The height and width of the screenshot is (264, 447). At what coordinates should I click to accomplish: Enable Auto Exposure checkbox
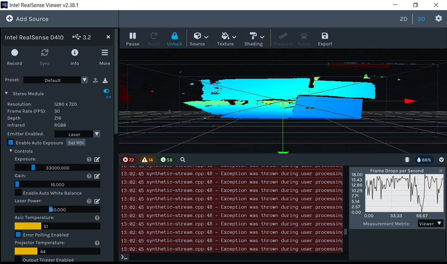[10, 142]
